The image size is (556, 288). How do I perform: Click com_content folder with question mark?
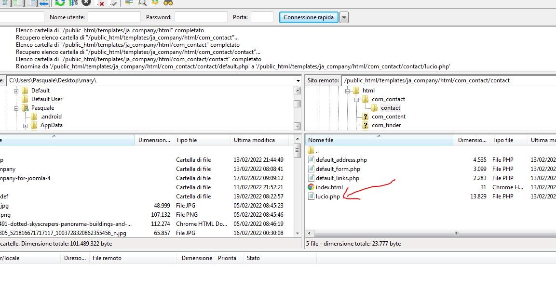(x=388, y=117)
